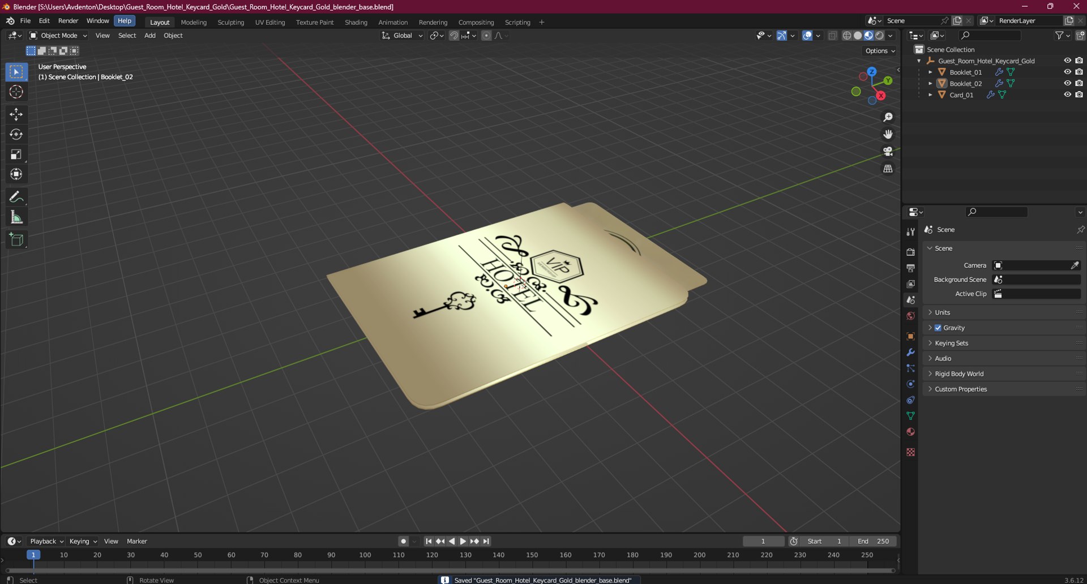Switch perspective/orthographic grid icon
Screen dimensions: 1087x584
pyautogui.click(x=888, y=169)
